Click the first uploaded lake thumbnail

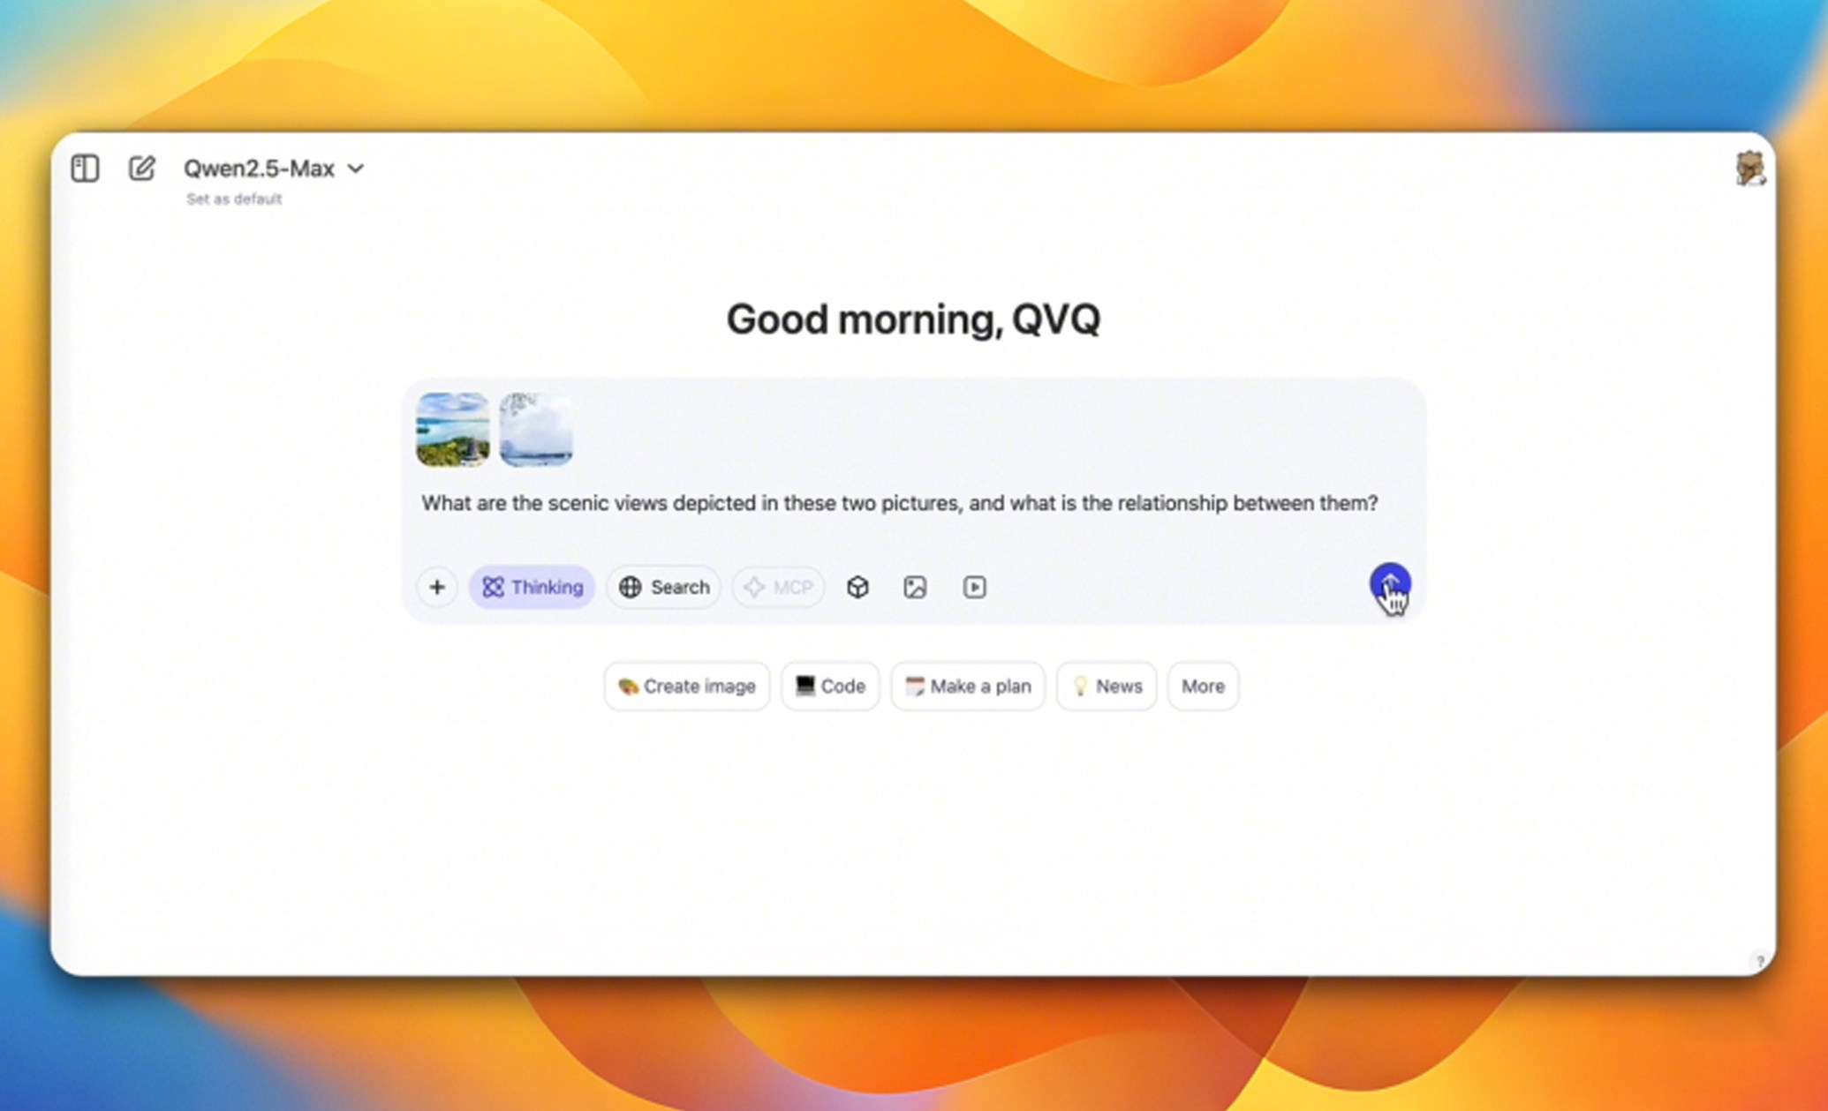tap(452, 430)
